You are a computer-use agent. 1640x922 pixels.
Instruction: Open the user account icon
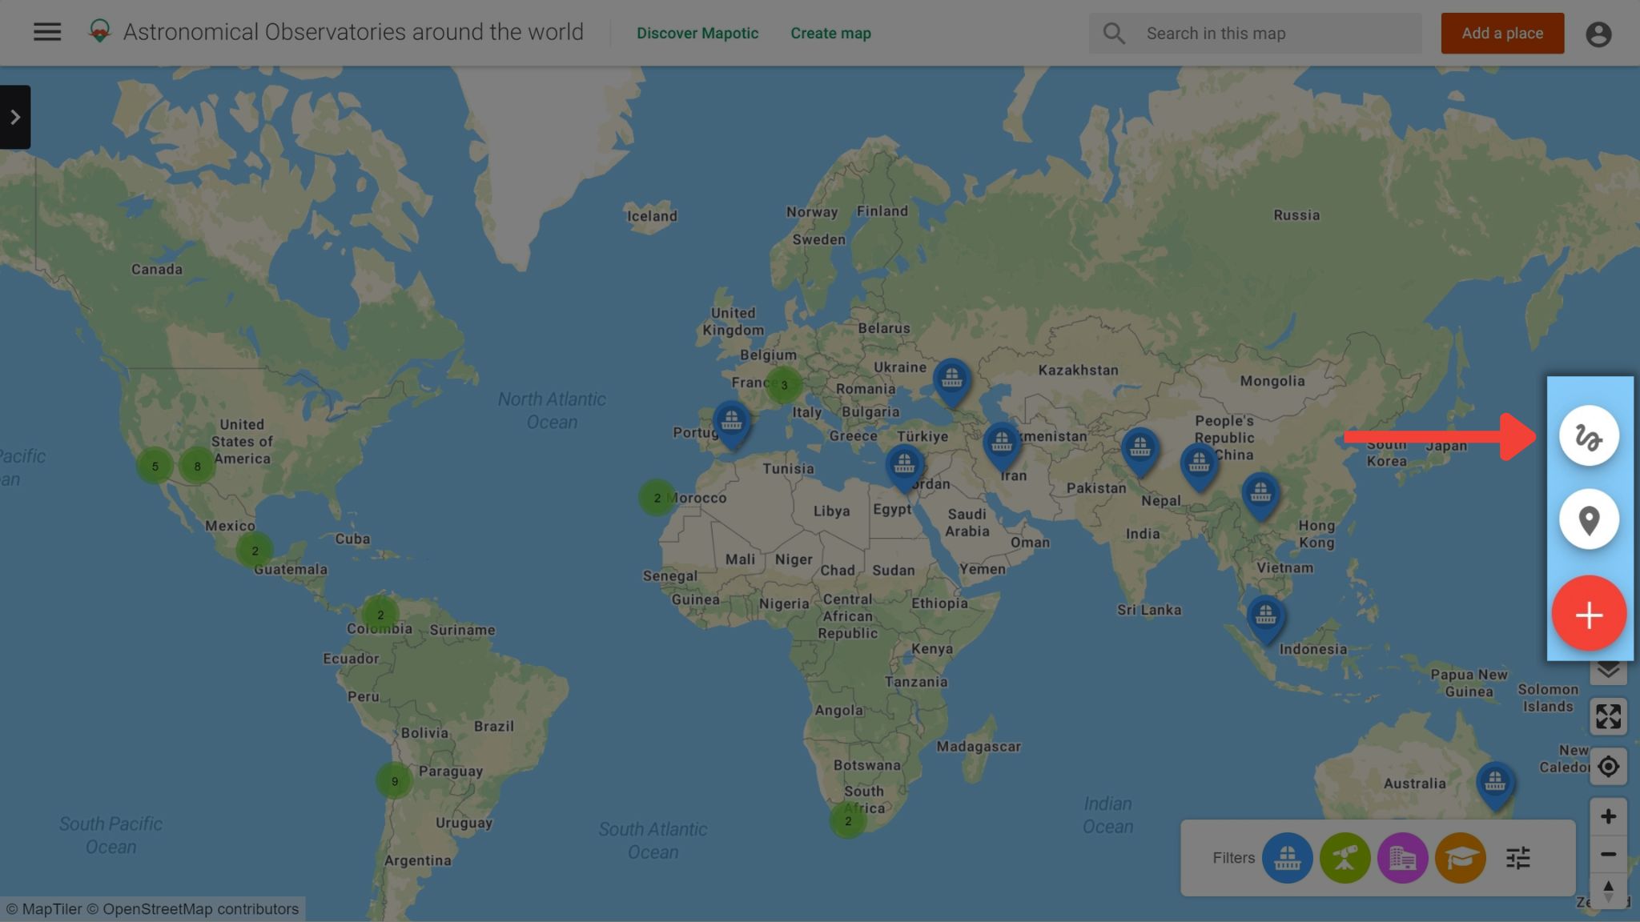point(1598,34)
